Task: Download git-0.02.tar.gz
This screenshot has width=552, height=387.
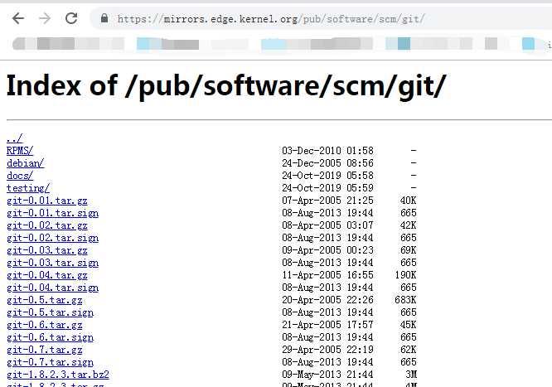Action: pos(46,225)
